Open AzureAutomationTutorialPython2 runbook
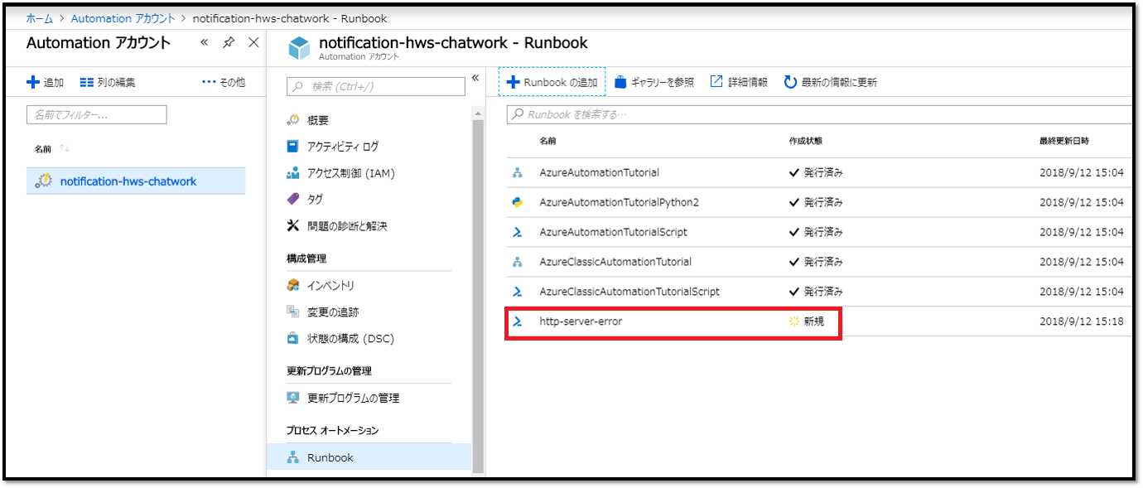This screenshot has height=488, width=1143. coord(619,202)
